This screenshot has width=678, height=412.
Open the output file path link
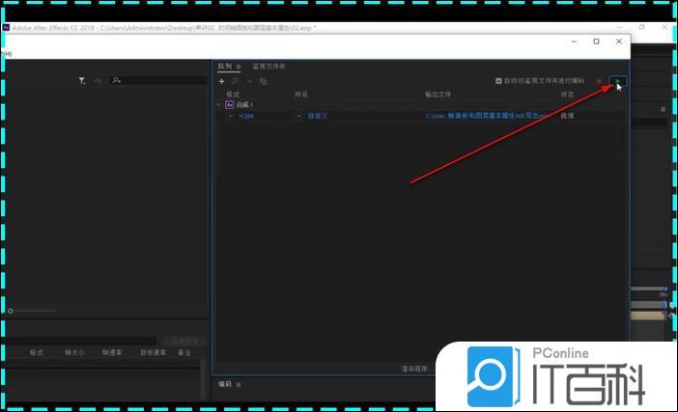tap(488, 116)
